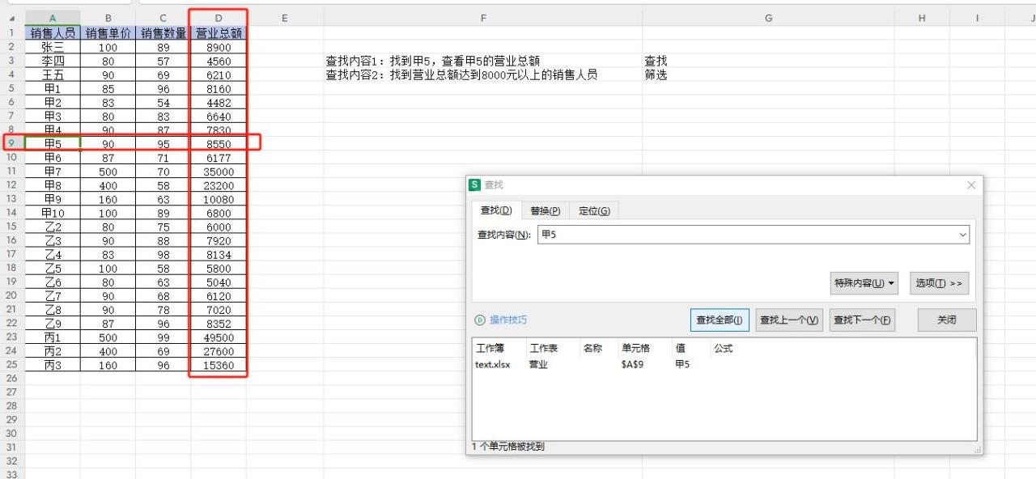Select row 30 by its row number
The width and height of the screenshot is (1036, 479).
12,434
